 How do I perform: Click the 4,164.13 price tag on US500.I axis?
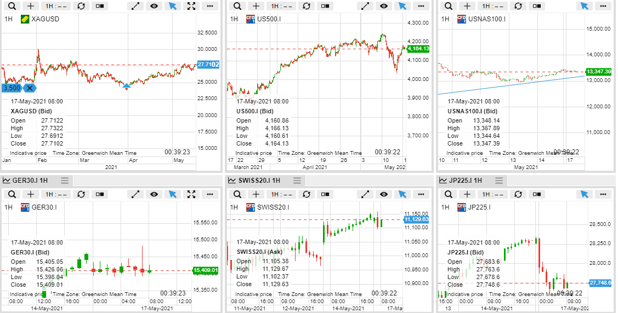[x=418, y=49]
